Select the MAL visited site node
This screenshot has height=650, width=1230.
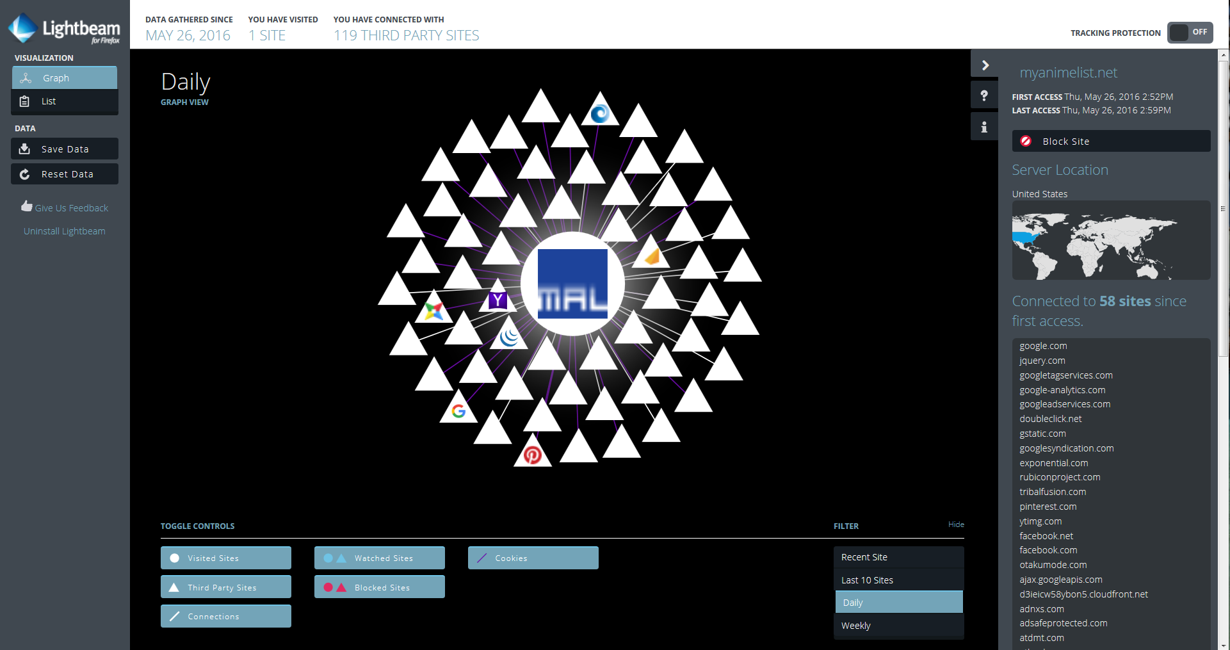click(572, 284)
